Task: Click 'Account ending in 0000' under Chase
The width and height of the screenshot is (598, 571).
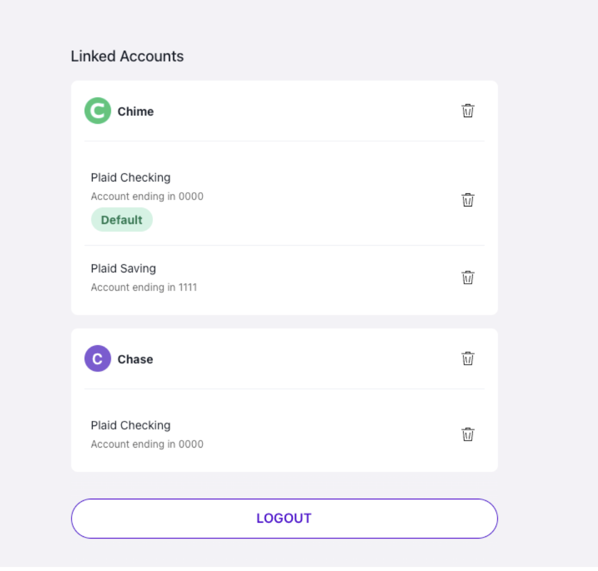Action: tap(147, 444)
